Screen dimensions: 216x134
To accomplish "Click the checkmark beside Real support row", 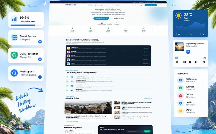I will click(67, 90).
